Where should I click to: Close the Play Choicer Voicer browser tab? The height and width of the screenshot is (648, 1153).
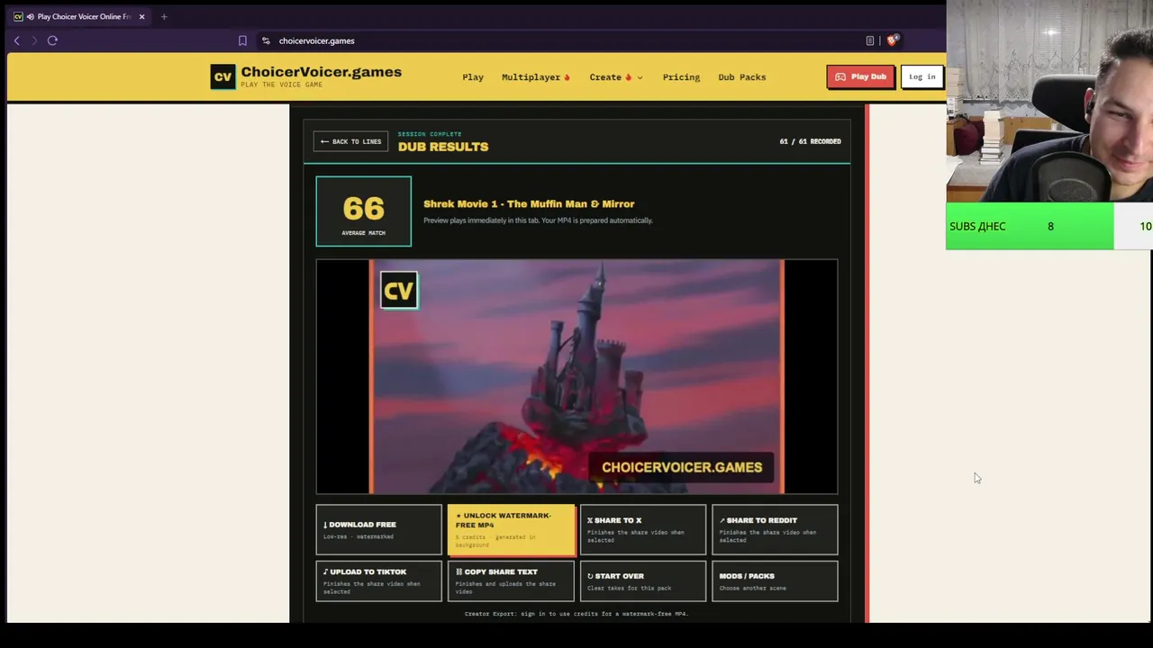click(141, 16)
